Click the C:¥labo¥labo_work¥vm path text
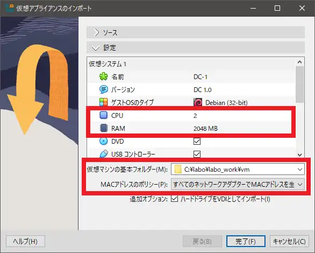The height and width of the screenshot is (253, 315). pyautogui.click(x=217, y=170)
